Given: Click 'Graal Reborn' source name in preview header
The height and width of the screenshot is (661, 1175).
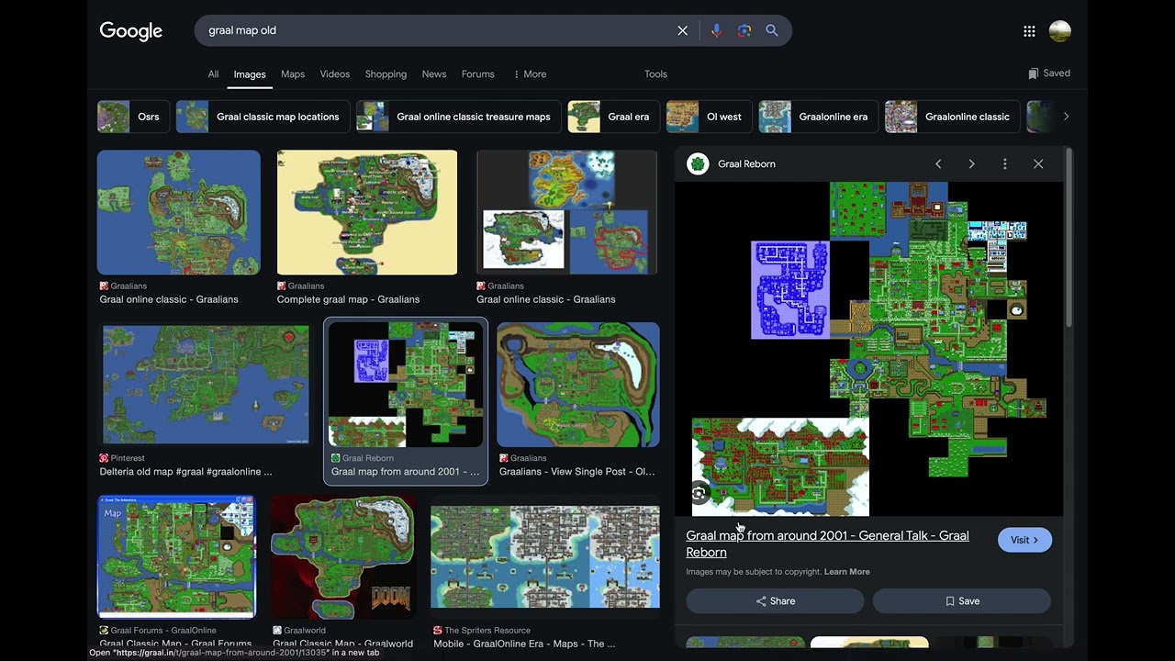Looking at the screenshot, I should click(746, 164).
